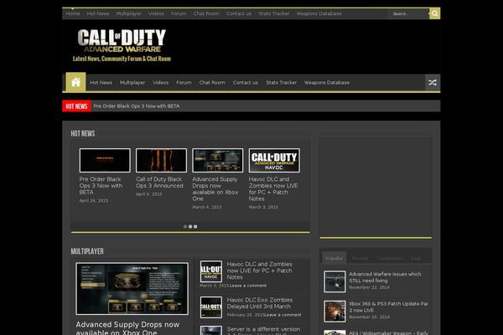This screenshot has width=503, height=335.
Task: Select Weapons Database in the main navigation bar
Action: pos(327,83)
